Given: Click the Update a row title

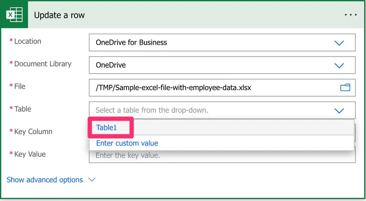Looking at the screenshot, I should coord(59,15).
